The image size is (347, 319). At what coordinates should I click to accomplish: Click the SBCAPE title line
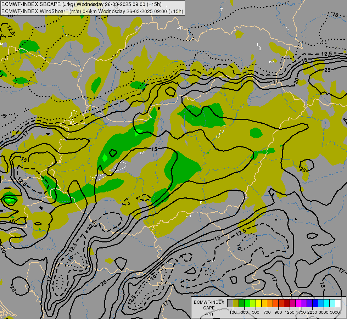tap(82, 4)
